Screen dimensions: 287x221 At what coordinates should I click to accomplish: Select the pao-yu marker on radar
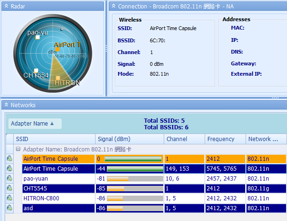(x=38, y=37)
